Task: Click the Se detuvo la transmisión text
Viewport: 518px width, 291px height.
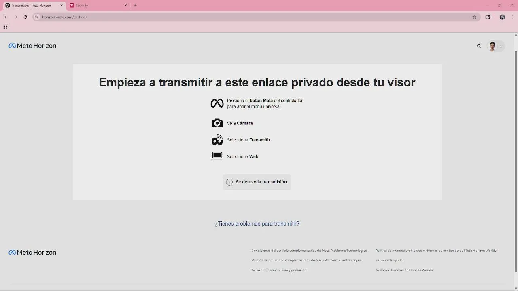Action: [x=262, y=182]
